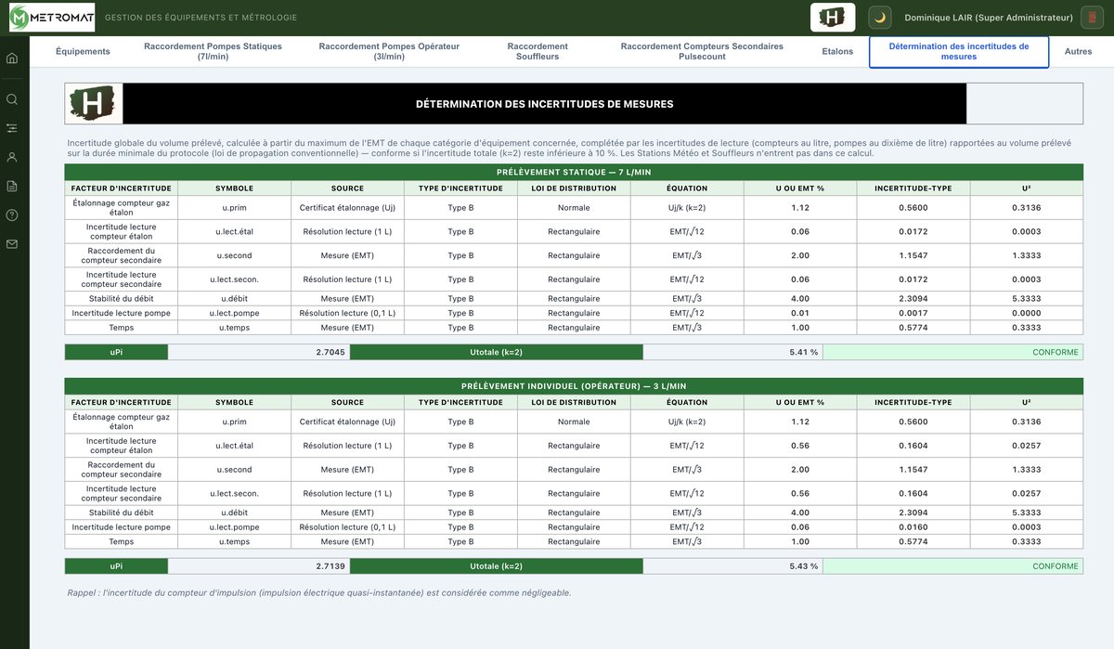Click 'Normale' distribution cell in static table
This screenshot has width=1114, height=649.
(574, 207)
